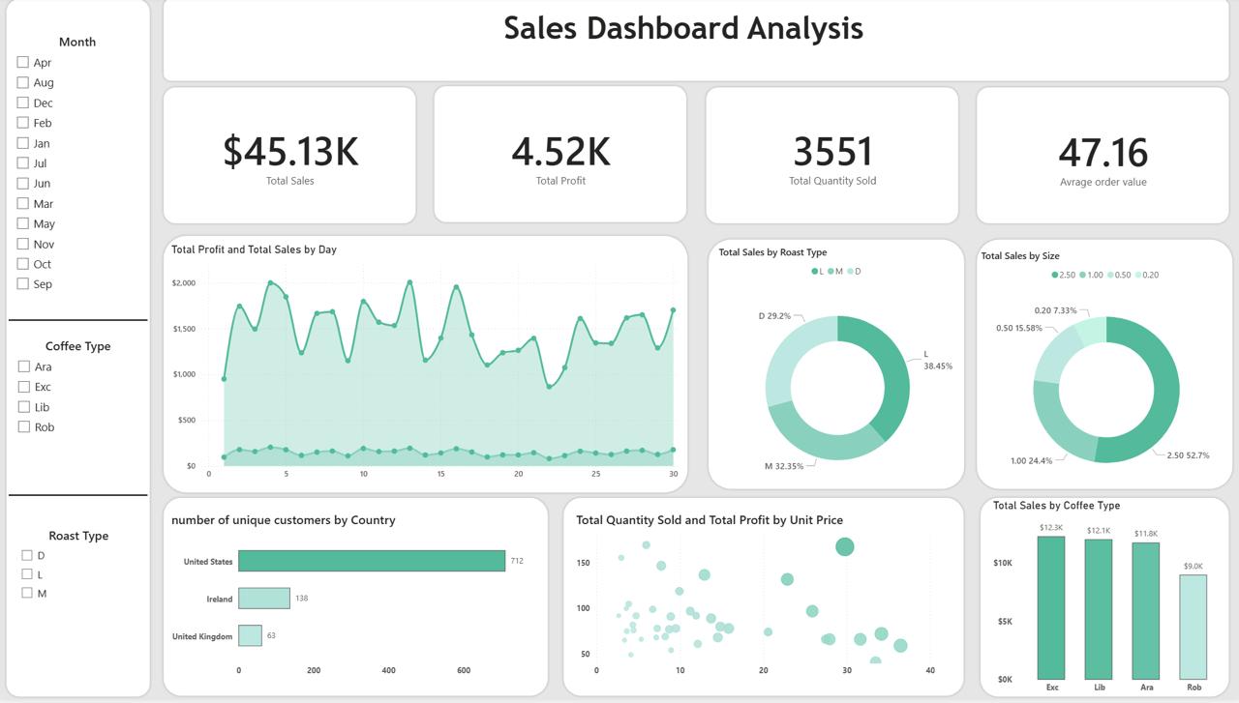Viewport: 1239px width, 703px height.
Task: Check the Rob coffee type box
Action: click(x=24, y=426)
